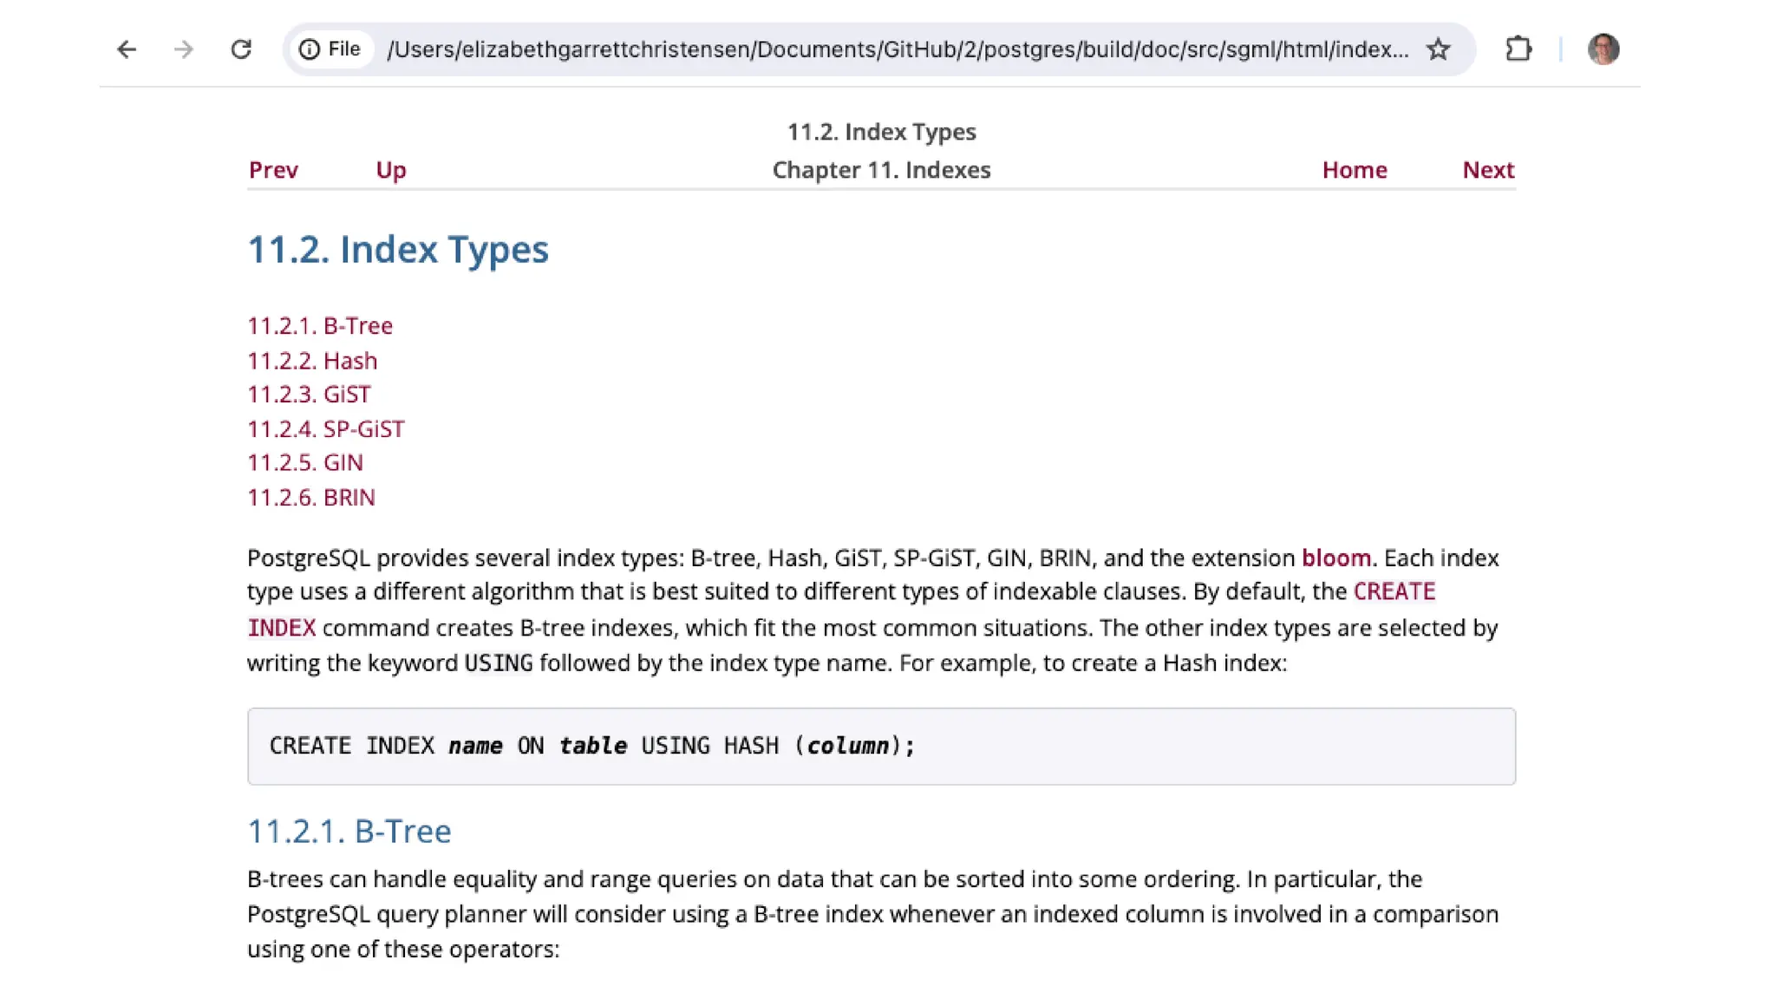This screenshot has width=1776, height=999.
Task: Open the Extensions puzzle icon
Action: click(1518, 49)
